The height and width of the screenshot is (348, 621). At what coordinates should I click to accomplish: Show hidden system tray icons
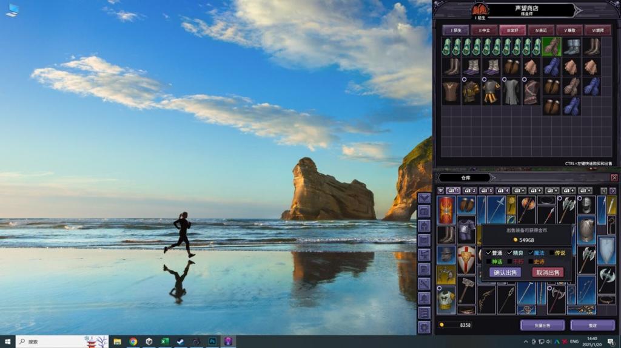tap(526, 342)
